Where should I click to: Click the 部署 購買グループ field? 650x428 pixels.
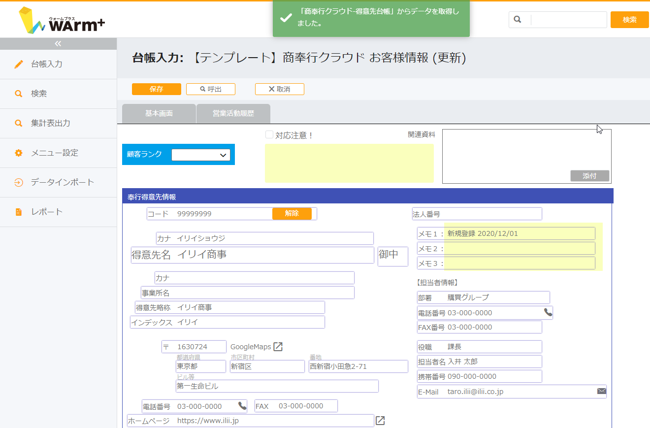click(484, 297)
